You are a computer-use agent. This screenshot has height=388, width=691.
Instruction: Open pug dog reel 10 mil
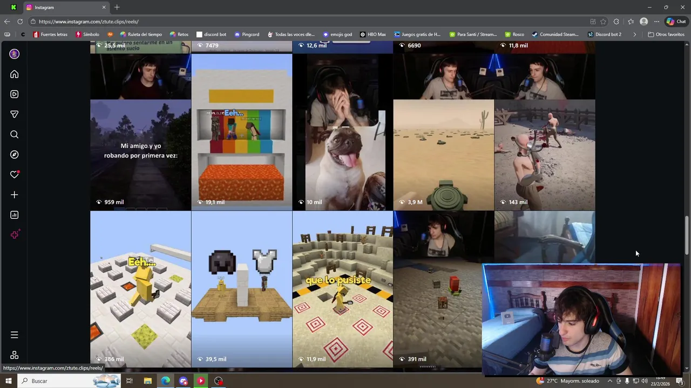coord(343,132)
